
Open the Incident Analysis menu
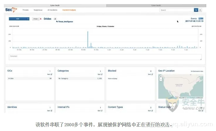pos(69,10)
